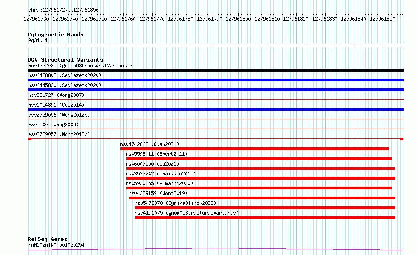Click the chr9:127961727..127961856 region label
The height and width of the screenshot is (255, 417).
(63, 10)
